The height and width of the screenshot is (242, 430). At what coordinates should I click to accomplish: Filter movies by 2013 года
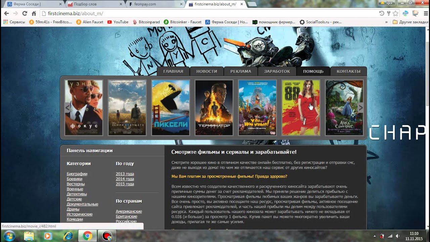pyautogui.click(x=125, y=174)
